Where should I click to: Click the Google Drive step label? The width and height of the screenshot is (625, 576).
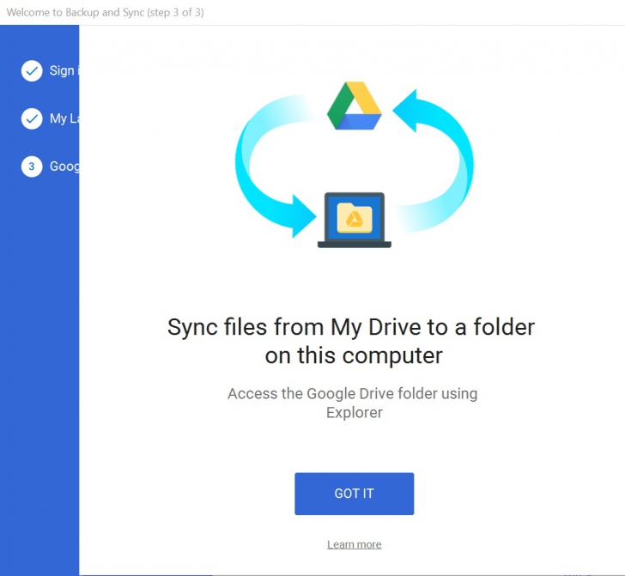(64, 167)
